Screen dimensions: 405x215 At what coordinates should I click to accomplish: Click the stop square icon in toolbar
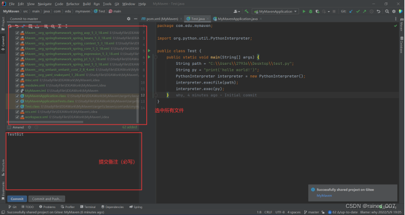point(334,11)
